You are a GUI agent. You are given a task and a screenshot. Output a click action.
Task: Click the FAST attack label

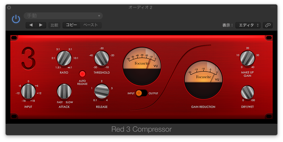[x=60, y=102]
